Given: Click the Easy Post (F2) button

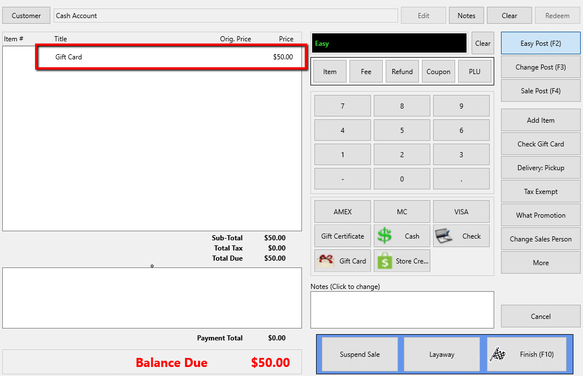Looking at the screenshot, I should pos(541,43).
